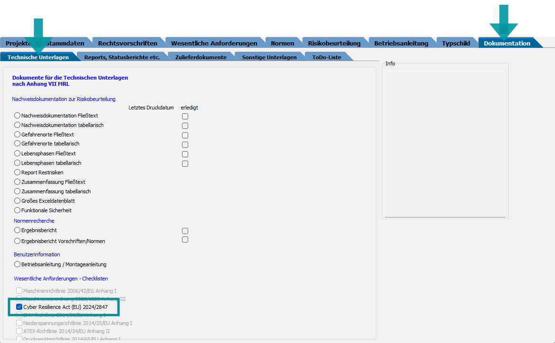This screenshot has width=555, height=343.
Task: Select Nachweisdokumentation Fließtext radio button
Action: pyautogui.click(x=18, y=116)
